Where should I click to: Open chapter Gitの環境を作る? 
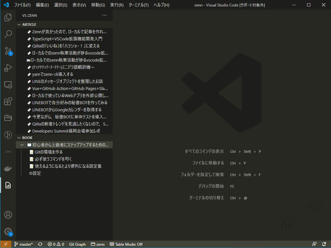pos(64,152)
